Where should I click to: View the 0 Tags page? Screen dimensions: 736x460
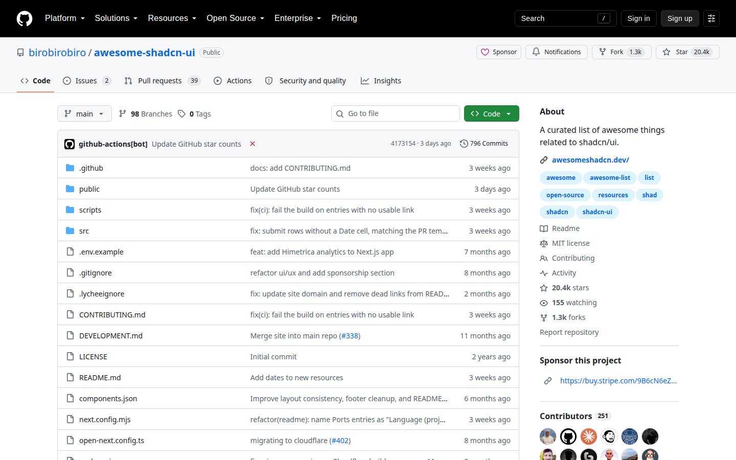(194, 114)
